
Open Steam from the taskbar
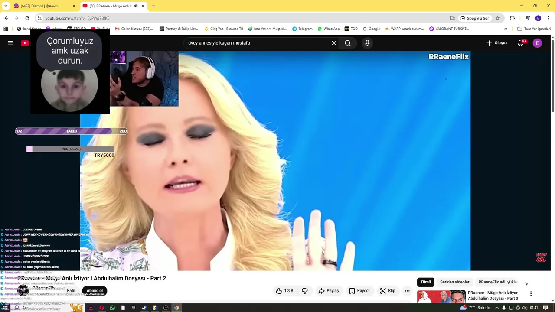(144, 308)
